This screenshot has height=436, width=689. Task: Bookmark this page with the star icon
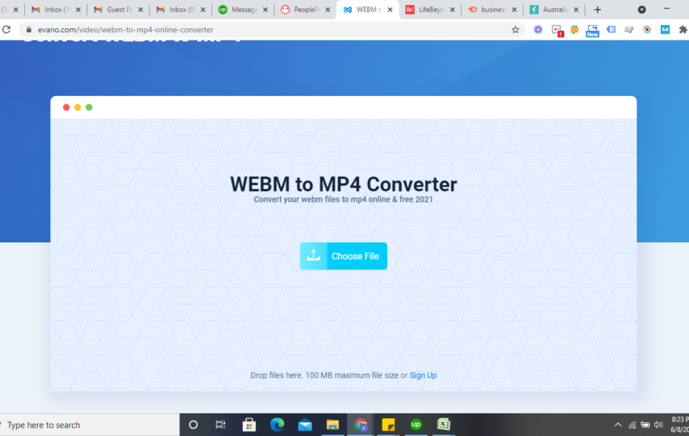pyautogui.click(x=516, y=30)
